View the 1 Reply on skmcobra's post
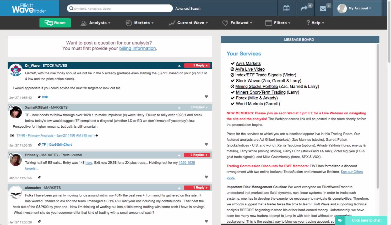 click(197, 188)
